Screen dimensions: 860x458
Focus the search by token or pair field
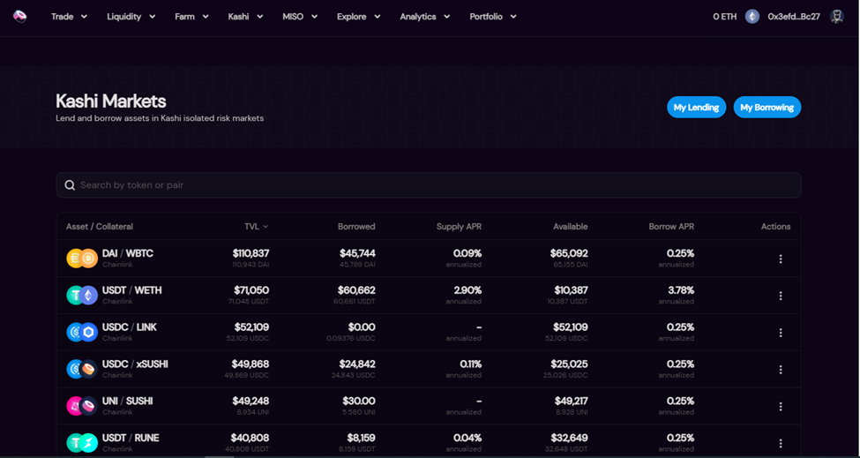point(429,185)
